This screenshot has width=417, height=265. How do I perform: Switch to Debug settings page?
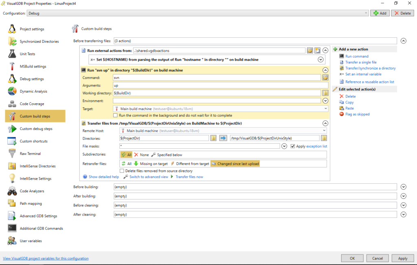tap(32, 79)
